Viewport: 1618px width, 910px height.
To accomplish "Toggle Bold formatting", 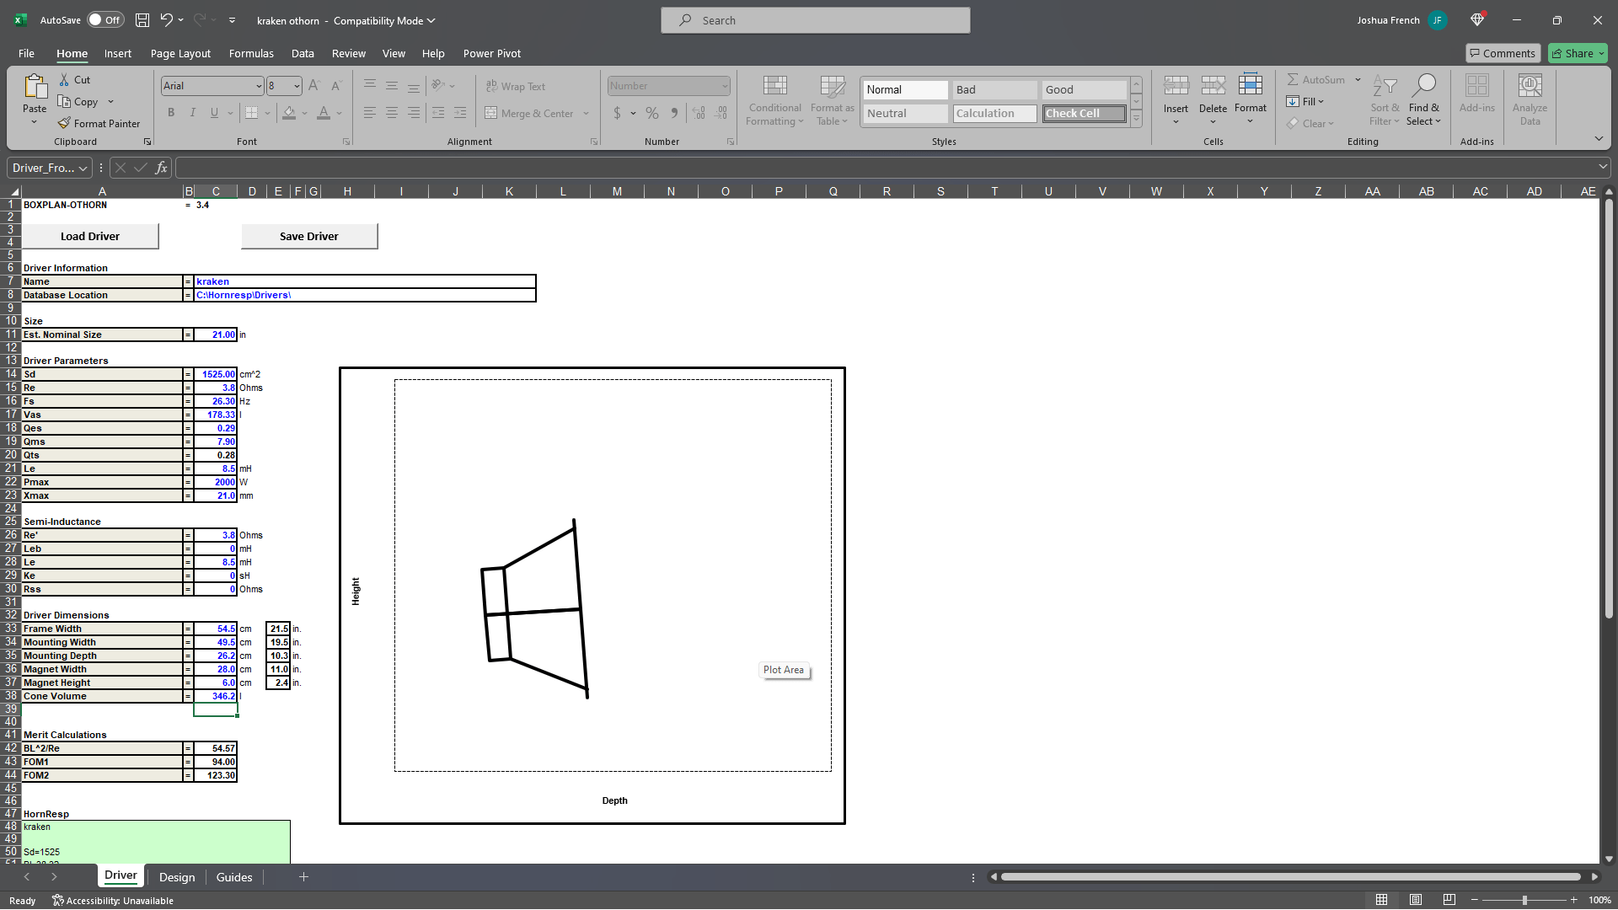I will click(x=171, y=113).
